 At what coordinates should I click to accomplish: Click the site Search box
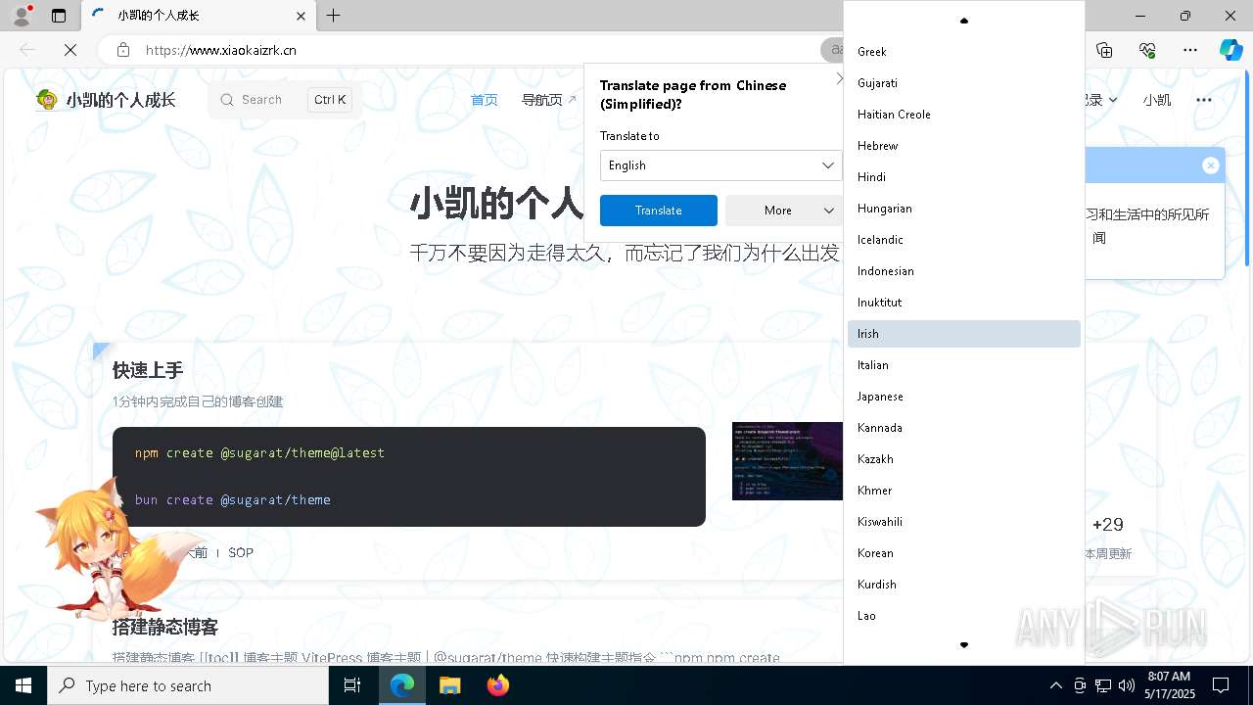(x=285, y=100)
